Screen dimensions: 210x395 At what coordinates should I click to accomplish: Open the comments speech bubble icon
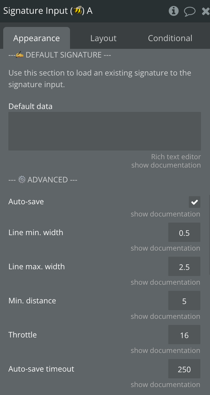tap(189, 12)
